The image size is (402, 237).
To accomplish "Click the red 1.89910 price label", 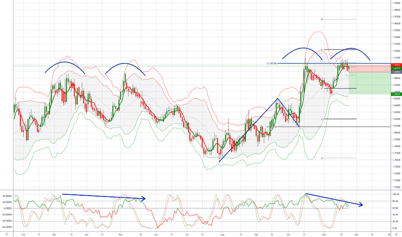I will [396, 65].
